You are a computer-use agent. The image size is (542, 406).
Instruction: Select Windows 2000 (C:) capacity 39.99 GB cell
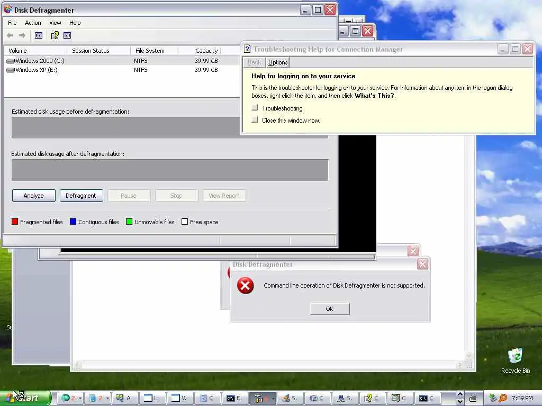pos(206,61)
